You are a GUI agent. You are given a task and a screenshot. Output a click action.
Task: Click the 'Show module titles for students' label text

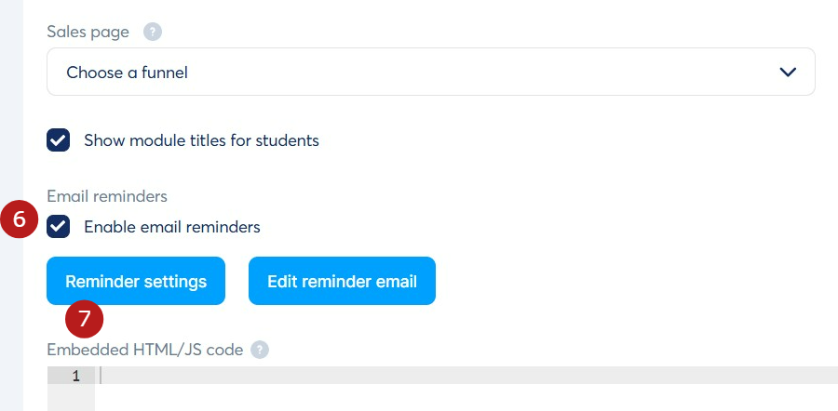pos(201,141)
